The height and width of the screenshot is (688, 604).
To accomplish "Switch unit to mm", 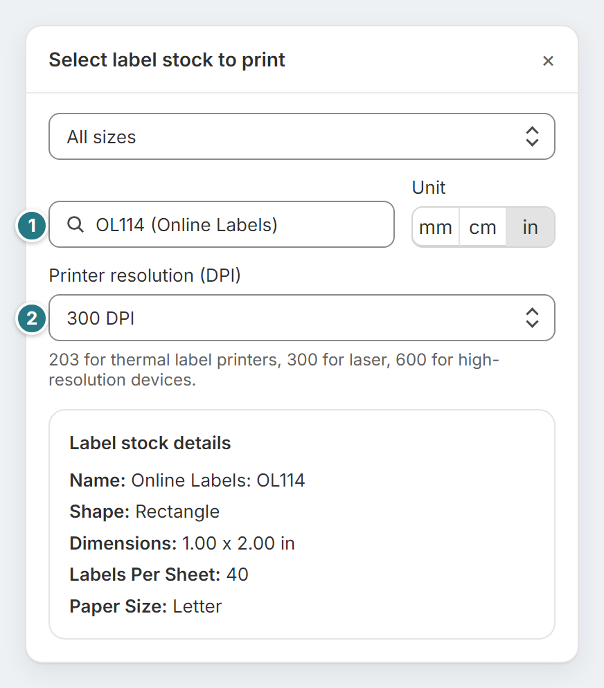I will [436, 227].
